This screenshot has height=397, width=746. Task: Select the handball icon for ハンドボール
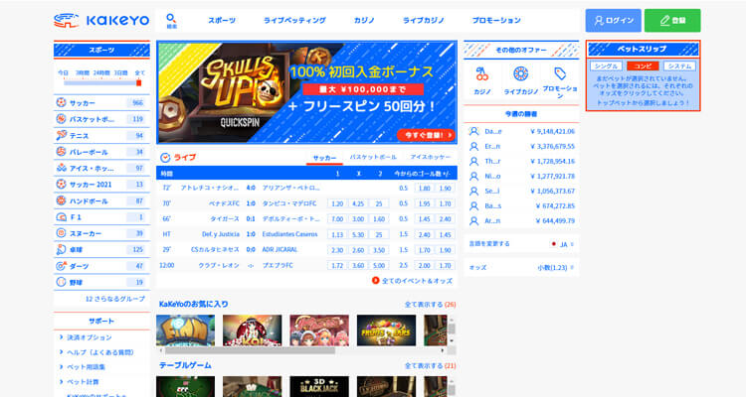click(61, 200)
